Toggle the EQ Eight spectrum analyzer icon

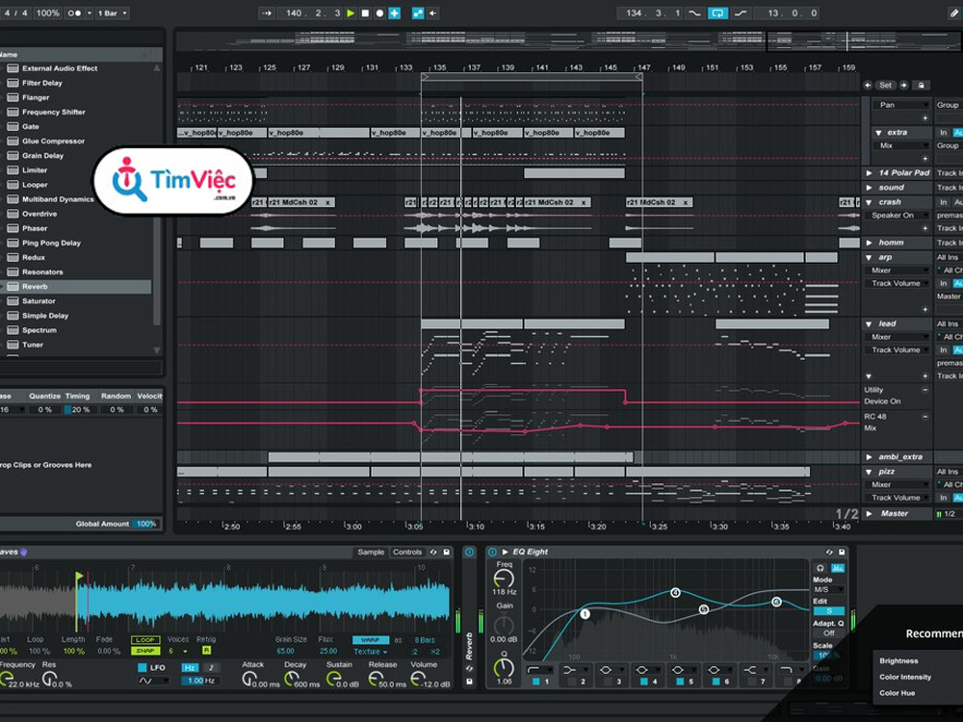tap(838, 568)
